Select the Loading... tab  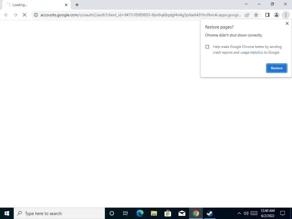pos(36,5)
